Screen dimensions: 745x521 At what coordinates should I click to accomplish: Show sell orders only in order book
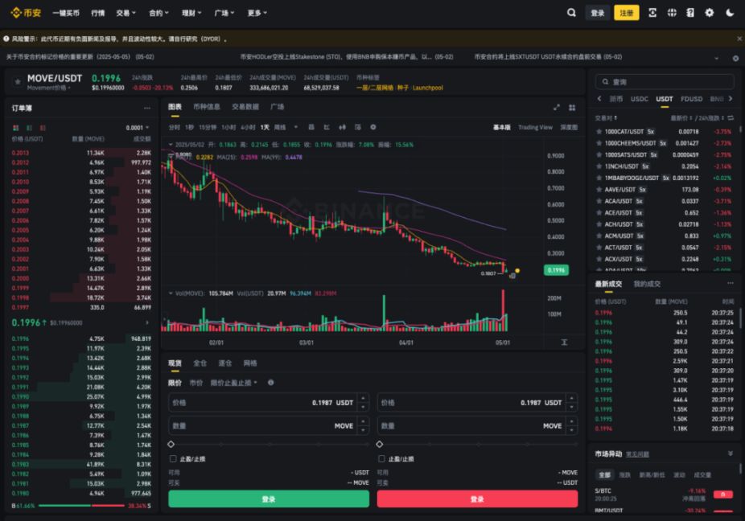[x=43, y=128]
